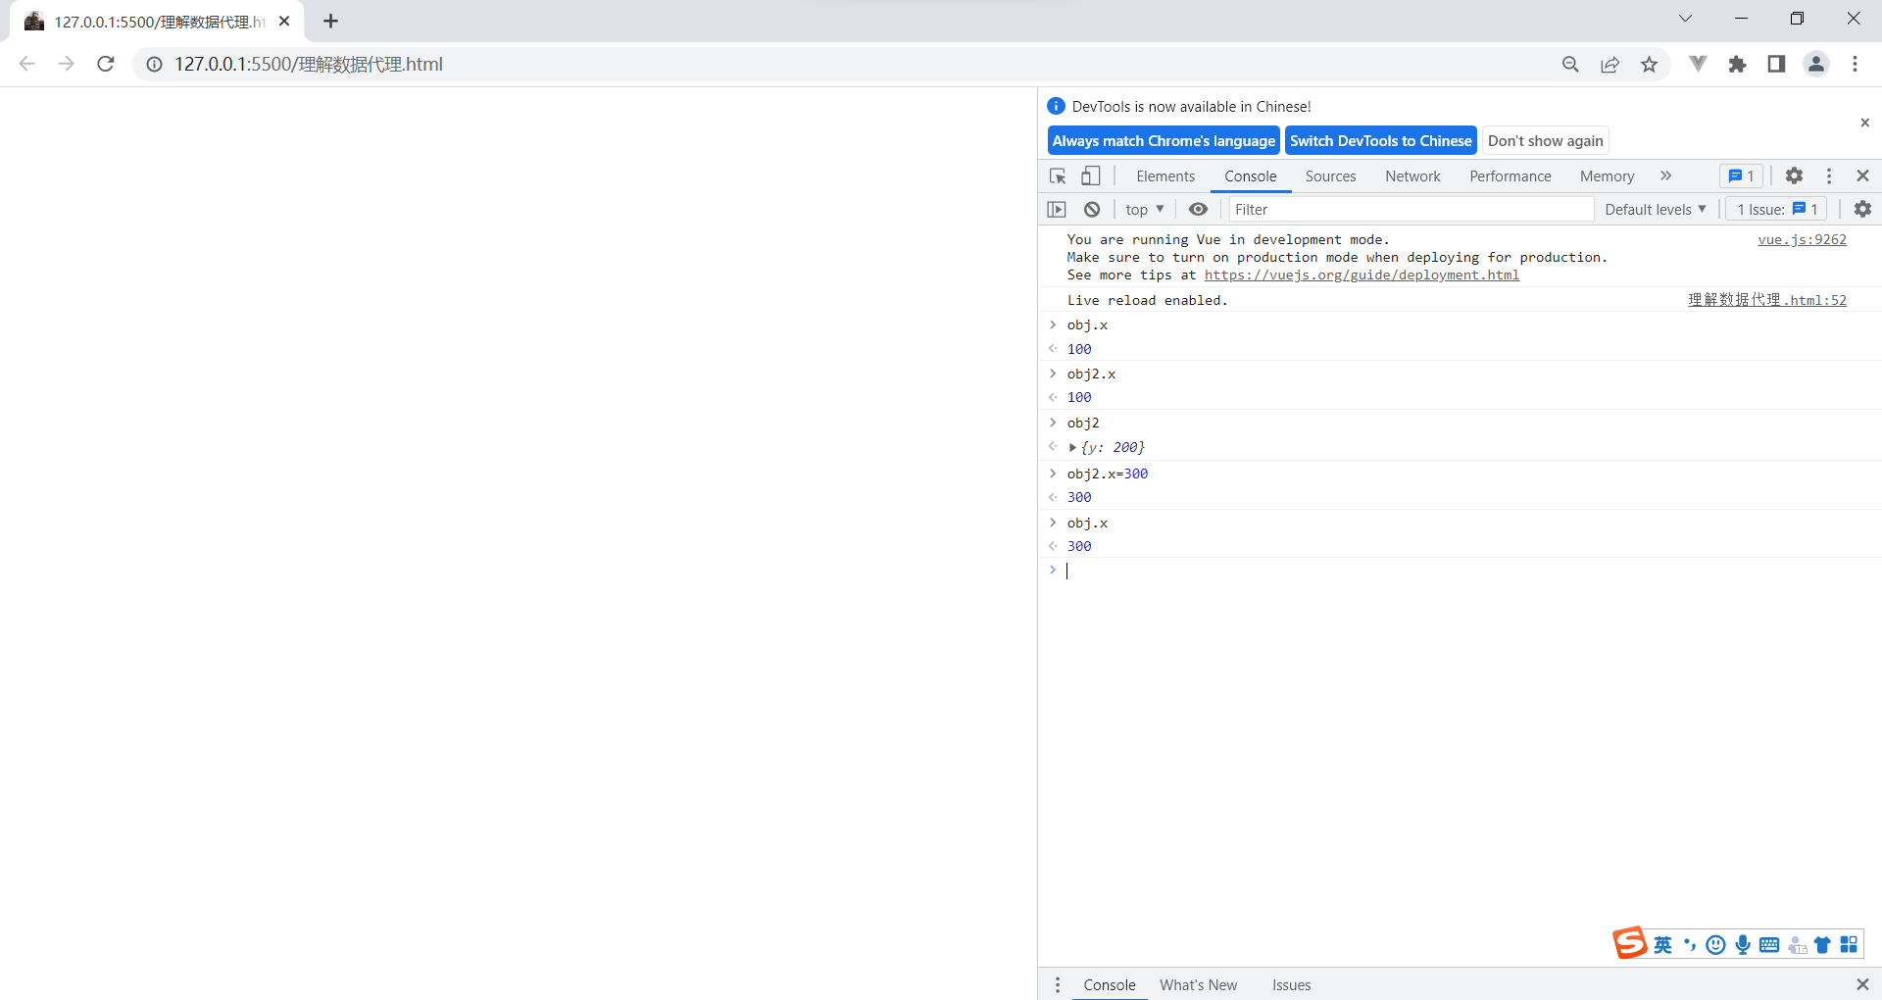Create live expression with the eye icon
1882x1000 pixels.
pyautogui.click(x=1198, y=209)
